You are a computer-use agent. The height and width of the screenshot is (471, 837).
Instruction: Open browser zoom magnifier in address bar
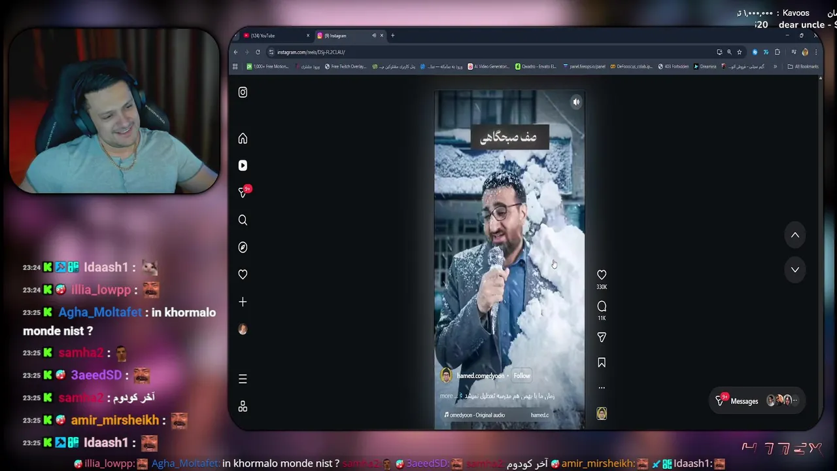click(729, 52)
